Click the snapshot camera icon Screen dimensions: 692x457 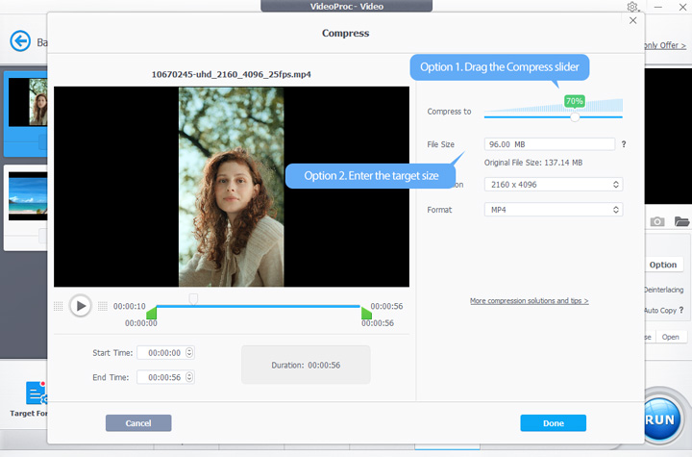(657, 221)
